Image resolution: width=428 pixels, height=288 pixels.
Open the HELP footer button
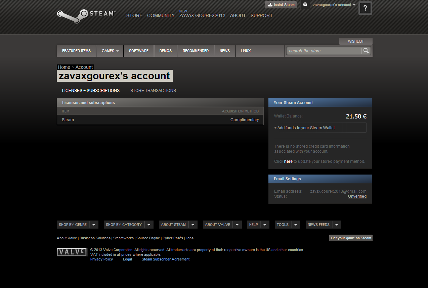pyautogui.click(x=254, y=225)
